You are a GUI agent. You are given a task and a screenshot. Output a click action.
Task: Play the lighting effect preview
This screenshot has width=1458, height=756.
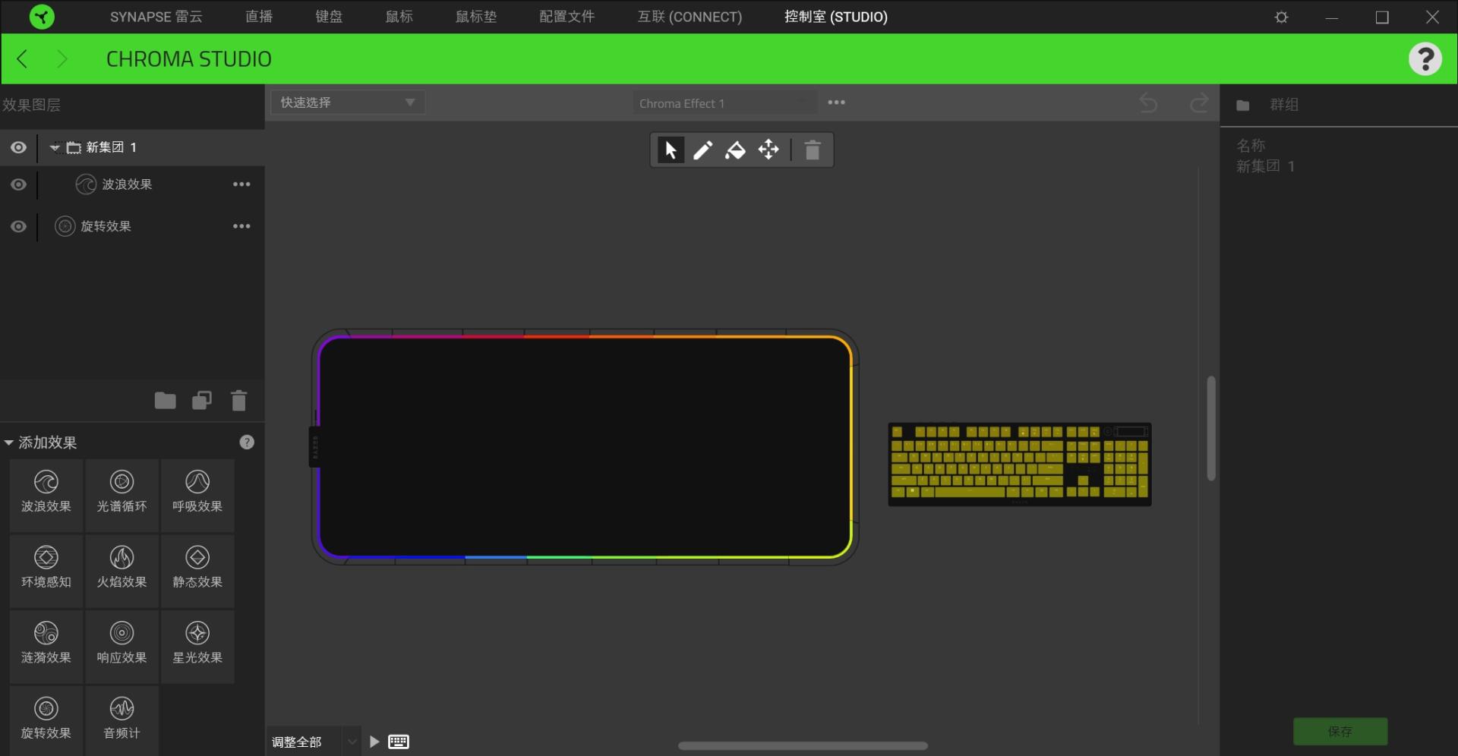coord(374,742)
